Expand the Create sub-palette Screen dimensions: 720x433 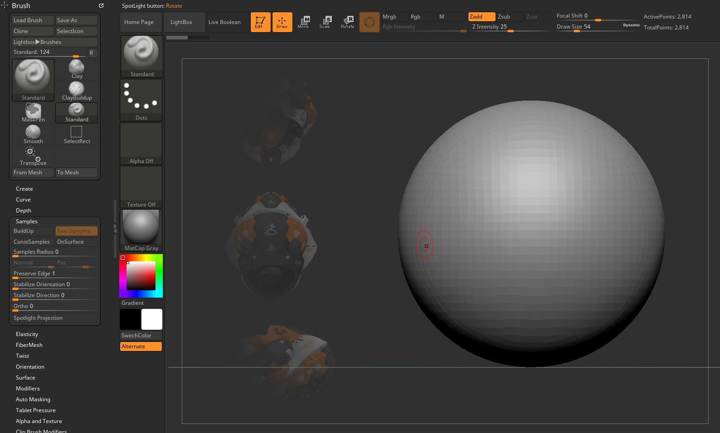point(24,189)
